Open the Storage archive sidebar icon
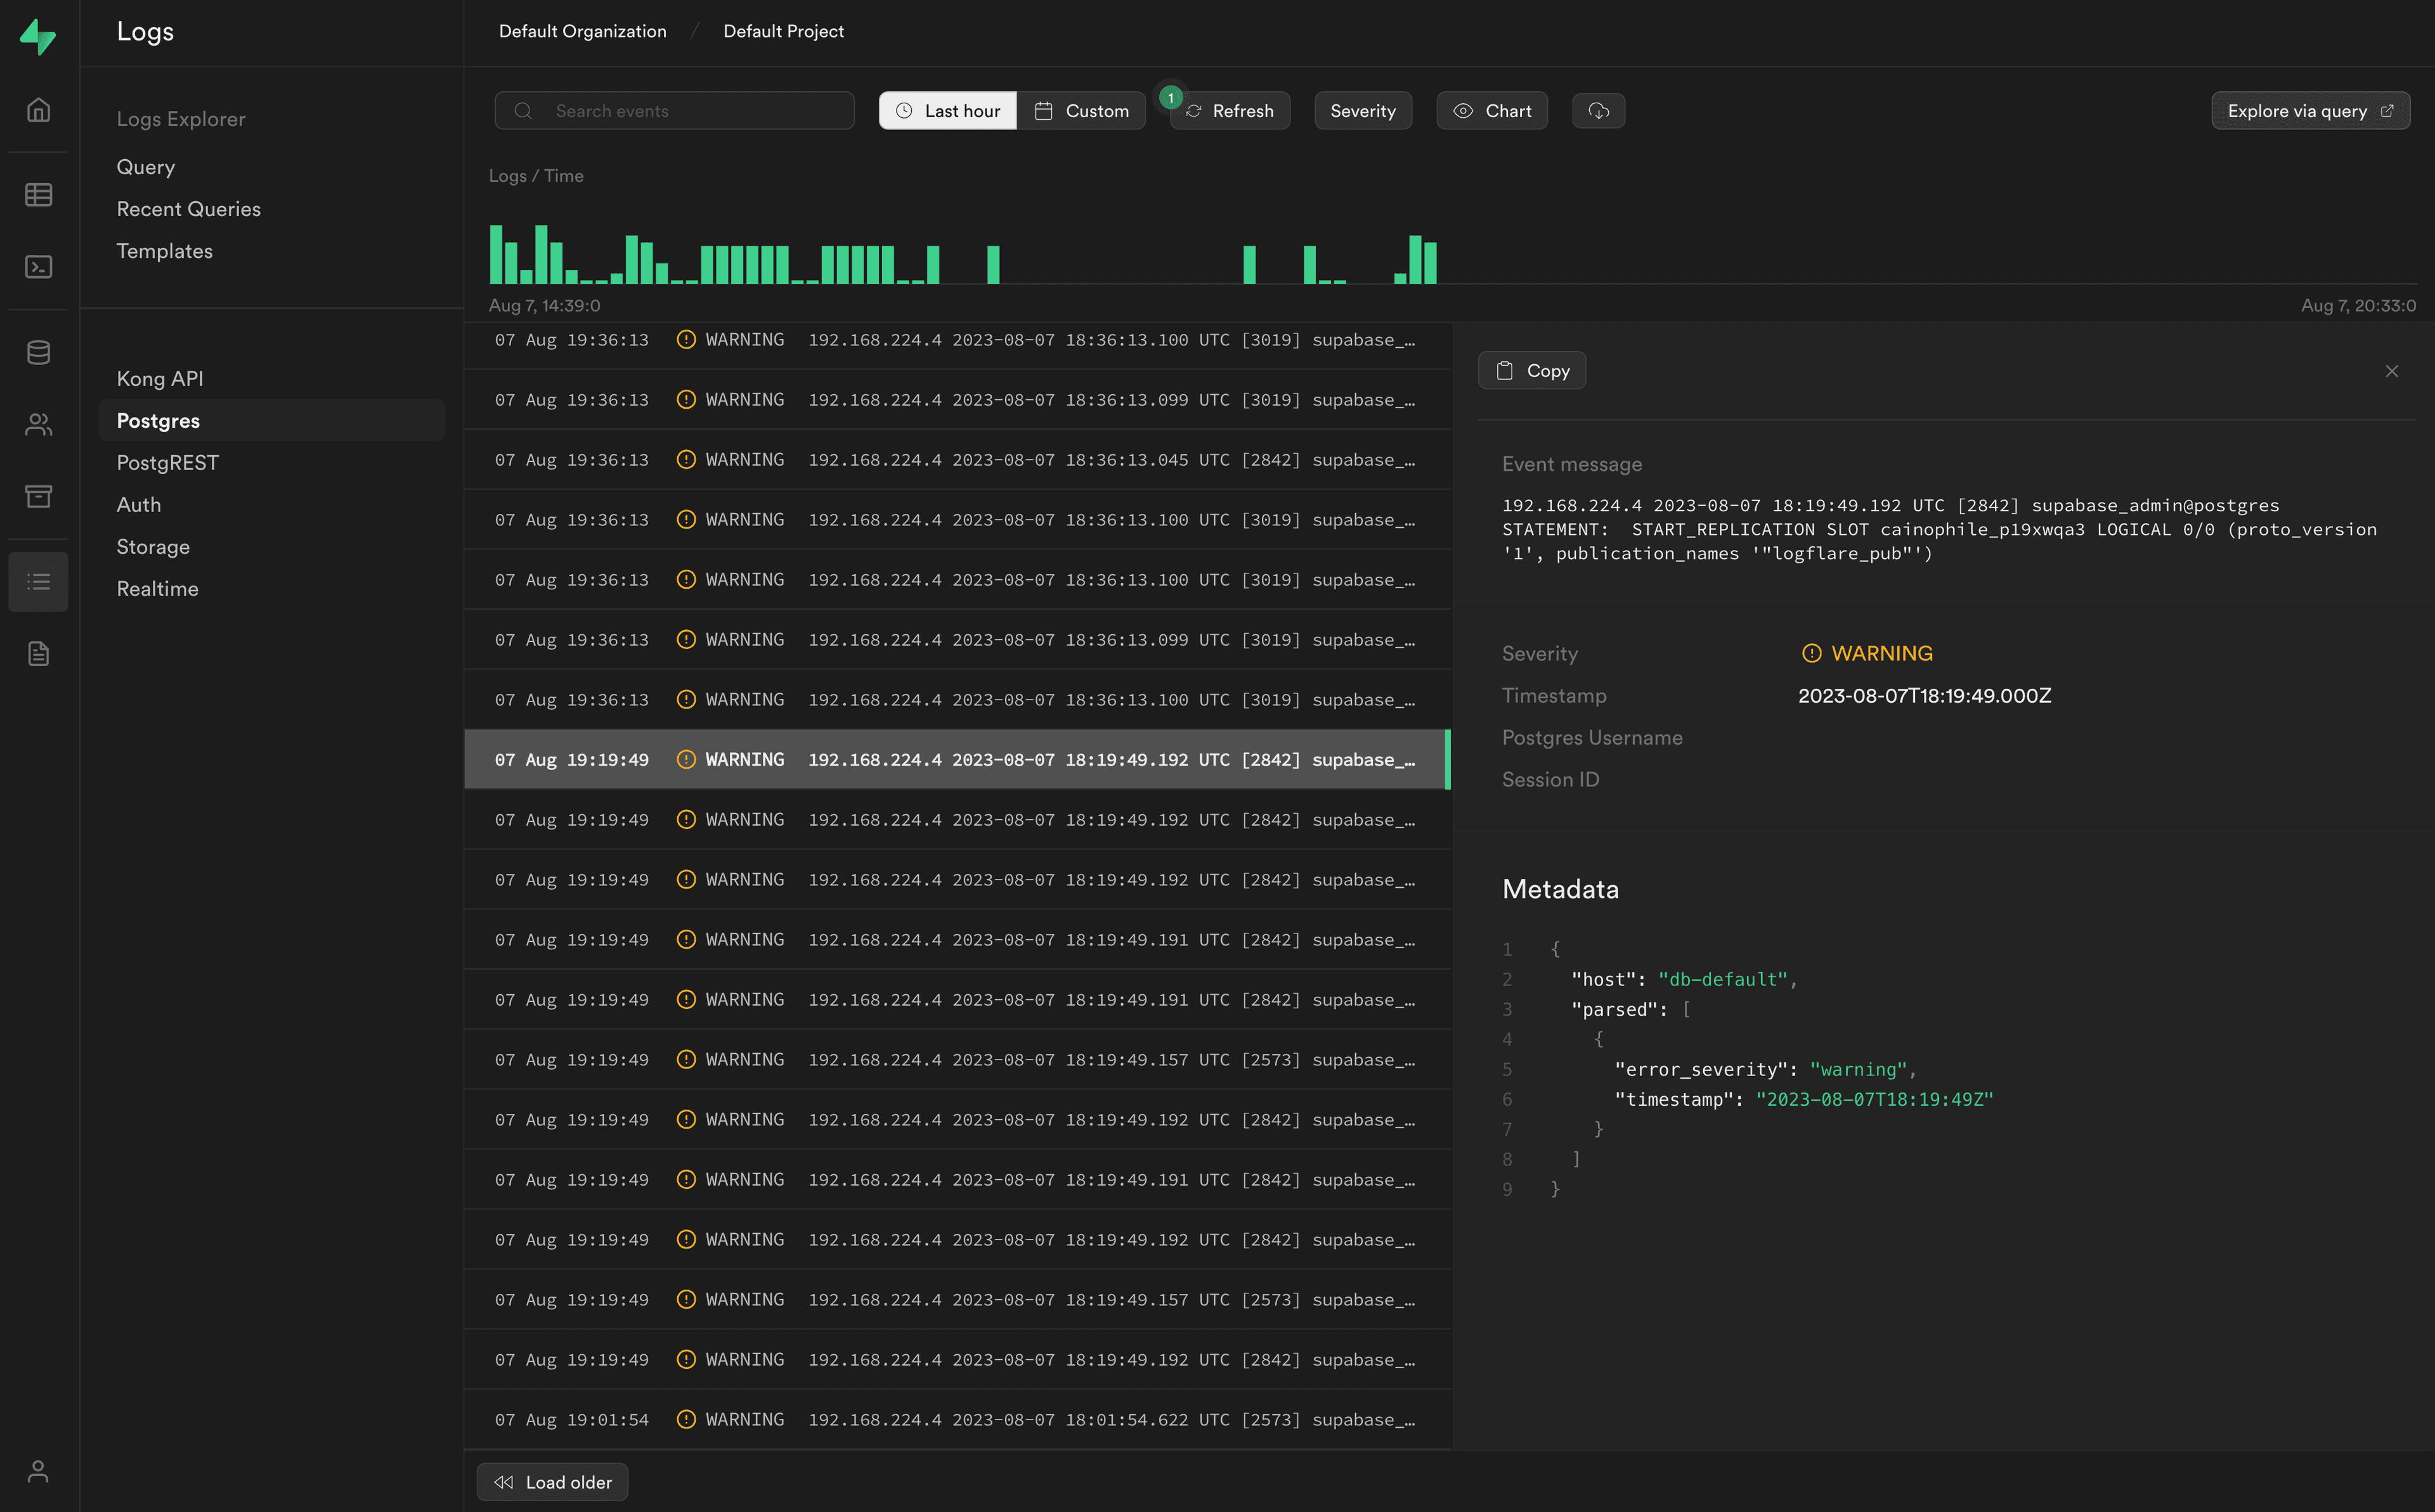The width and height of the screenshot is (2435, 1512). (x=38, y=496)
